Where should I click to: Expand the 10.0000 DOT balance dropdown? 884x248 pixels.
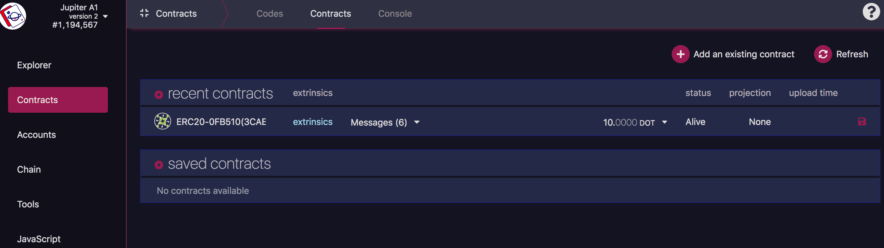tap(664, 122)
